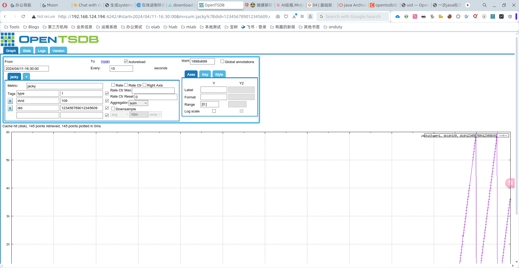Click the blue cloud extension icon
Image resolution: width=519 pixels, height=268 pixels.
coord(398,16)
